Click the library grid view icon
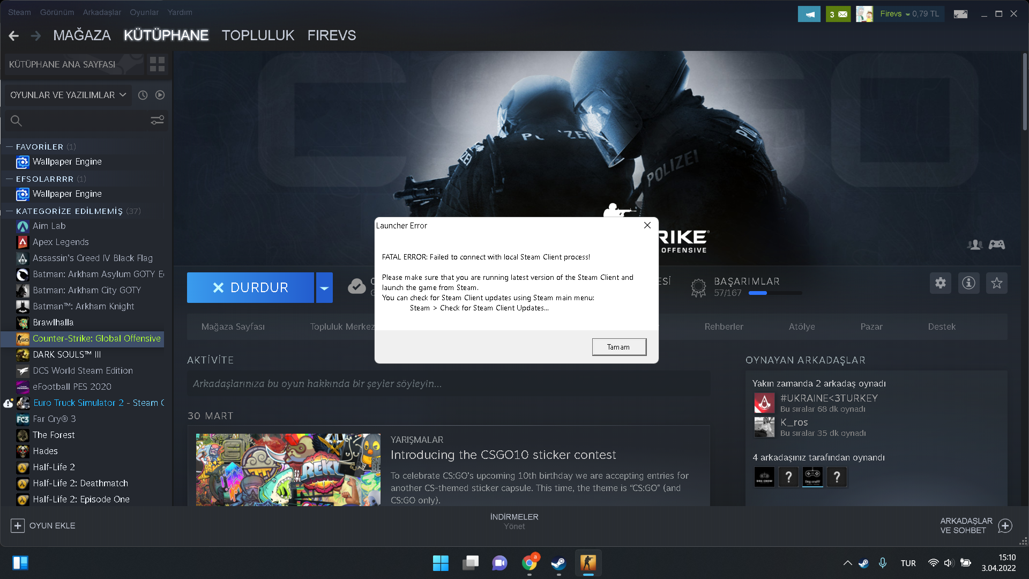The width and height of the screenshot is (1029, 579). coord(157,64)
